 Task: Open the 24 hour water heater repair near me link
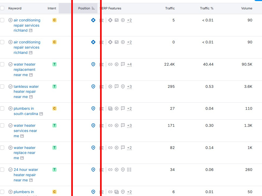click(x=26, y=175)
